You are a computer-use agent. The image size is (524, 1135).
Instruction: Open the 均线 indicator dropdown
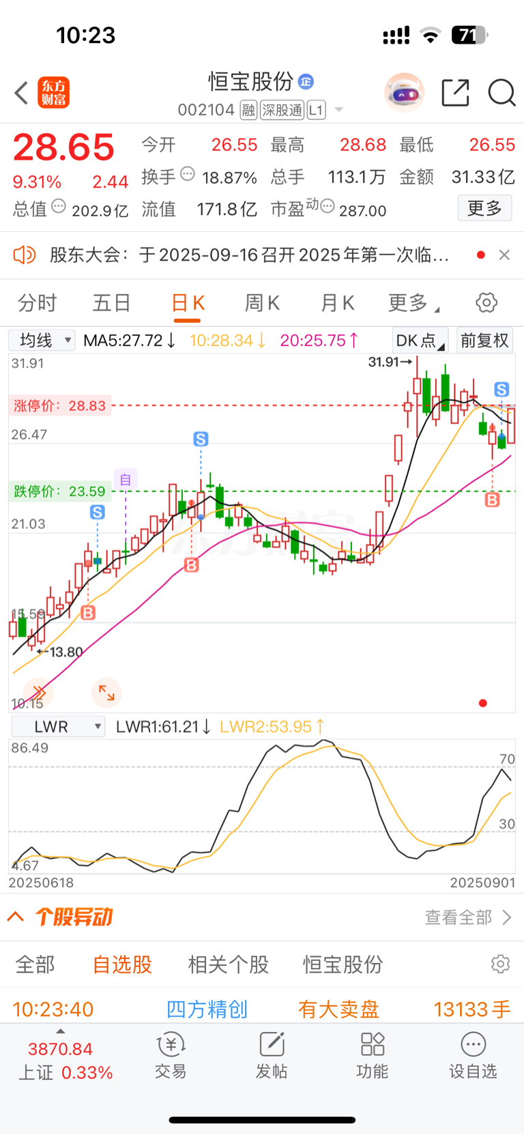pyautogui.click(x=42, y=340)
